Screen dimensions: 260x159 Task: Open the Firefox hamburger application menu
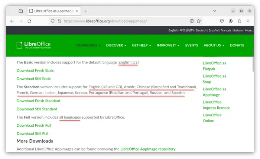[x=248, y=21]
